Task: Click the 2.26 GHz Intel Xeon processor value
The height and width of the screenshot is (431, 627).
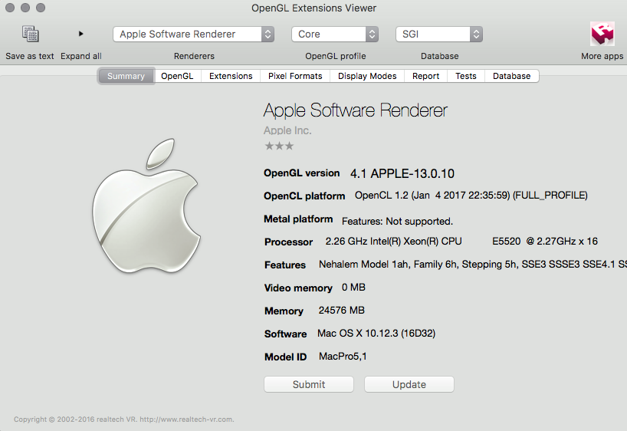Action: [461, 242]
